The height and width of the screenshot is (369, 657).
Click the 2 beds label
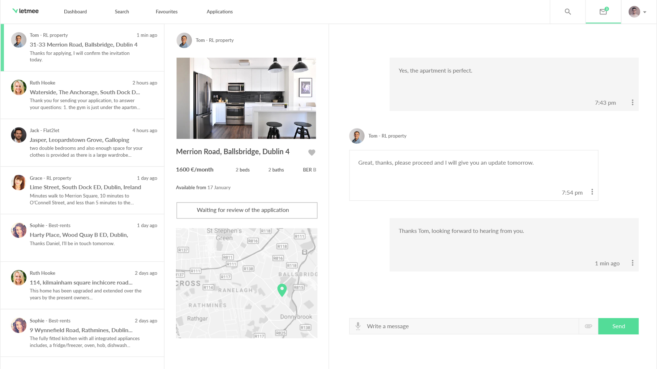click(x=242, y=170)
